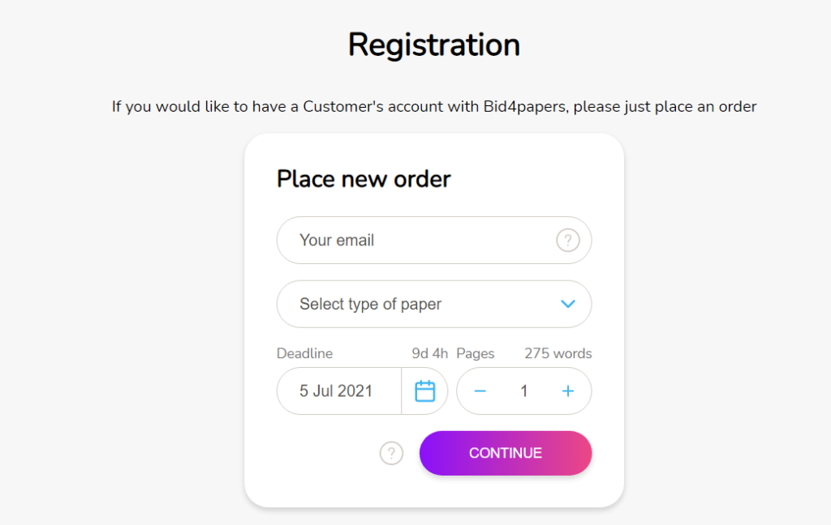
Task: Submit the order with the Continue button
Action: tap(506, 453)
